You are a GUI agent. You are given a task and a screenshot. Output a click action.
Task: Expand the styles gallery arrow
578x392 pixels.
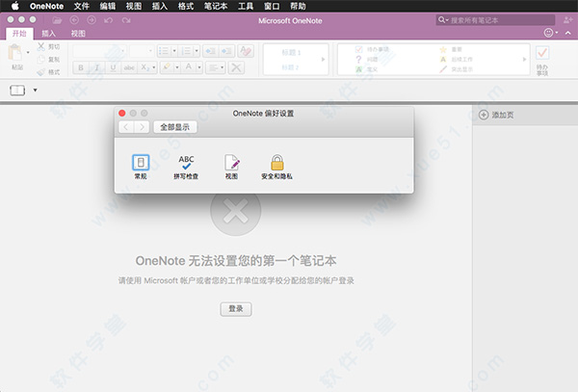coord(324,60)
